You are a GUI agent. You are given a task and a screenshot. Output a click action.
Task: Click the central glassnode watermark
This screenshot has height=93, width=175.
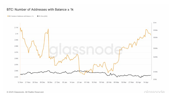pyautogui.click(x=86, y=49)
